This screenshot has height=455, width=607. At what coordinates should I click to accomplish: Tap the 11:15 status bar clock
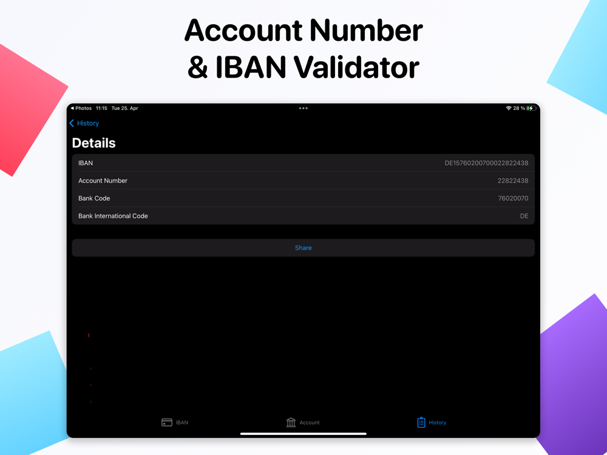pos(101,109)
